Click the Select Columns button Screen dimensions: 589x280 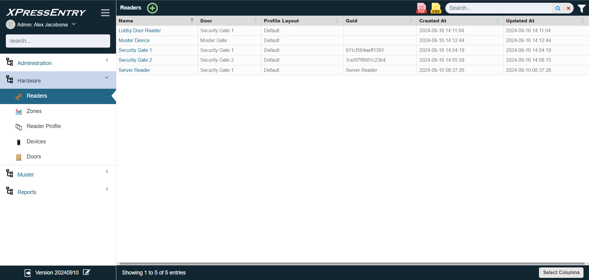pyautogui.click(x=561, y=272)
